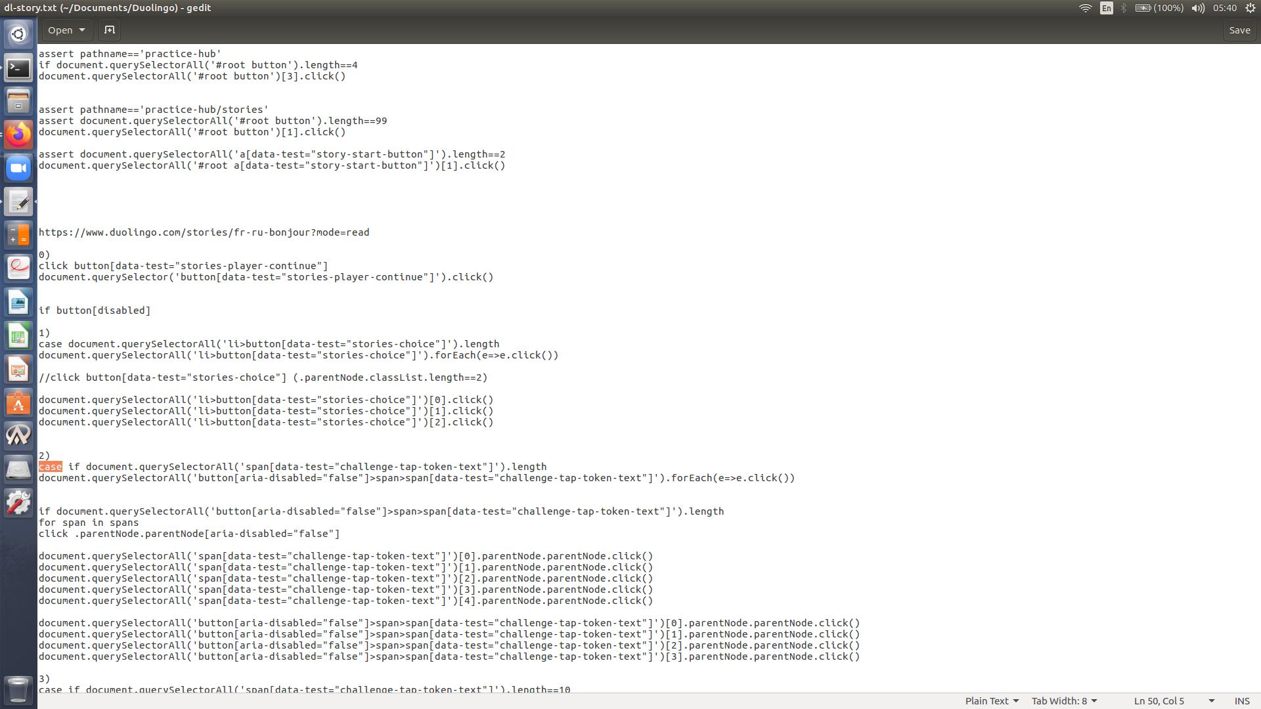
Task: Expand the Plain Text language selector
Action: click(991, 701)
